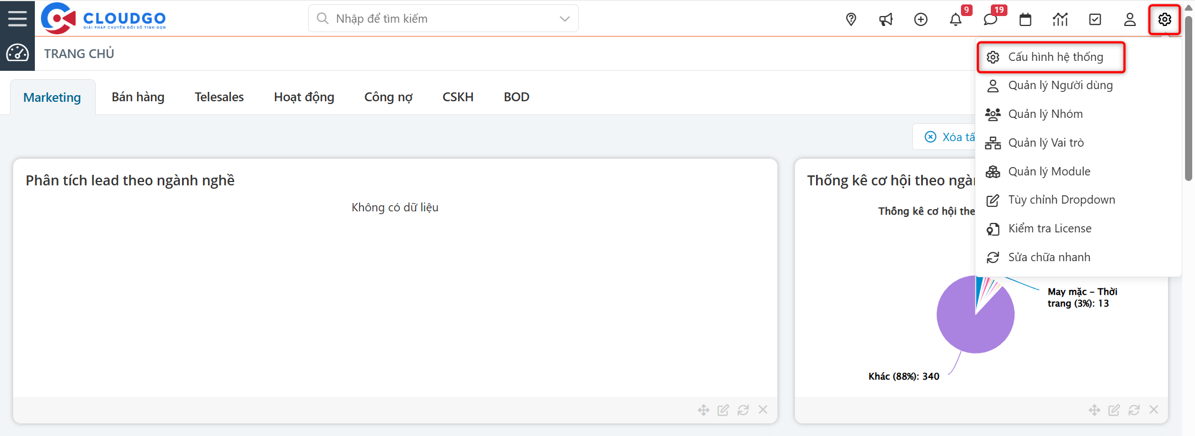Click the location pin icon
This screenshot has height=436, width=1195.
(851, 19)
